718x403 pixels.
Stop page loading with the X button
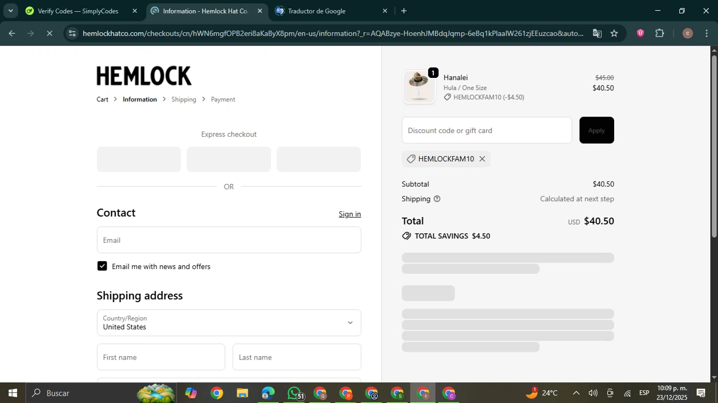coord(49,33)
